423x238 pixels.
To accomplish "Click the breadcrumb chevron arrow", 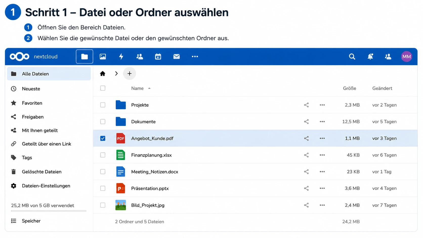I will tap(116, 74).
